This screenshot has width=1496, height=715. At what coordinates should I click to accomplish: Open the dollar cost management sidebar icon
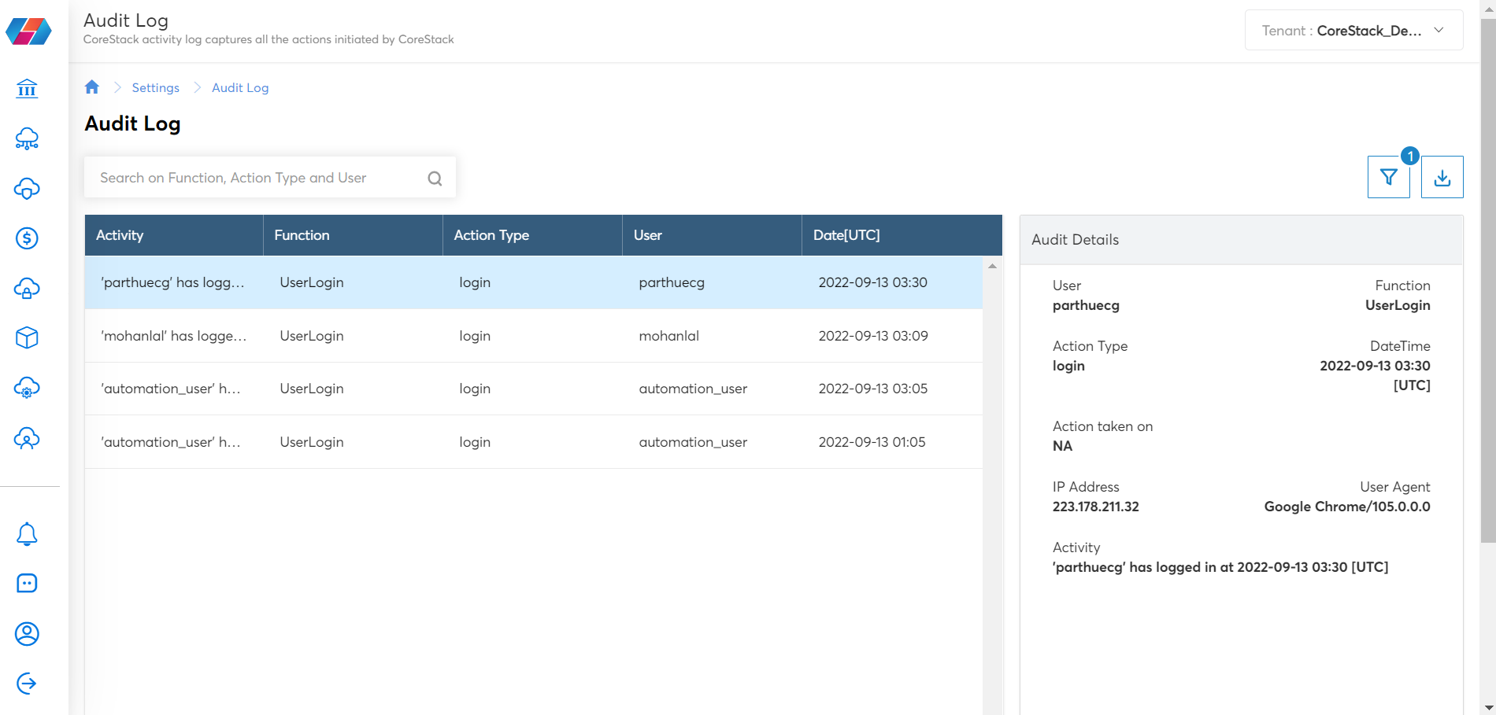point(27,238)
